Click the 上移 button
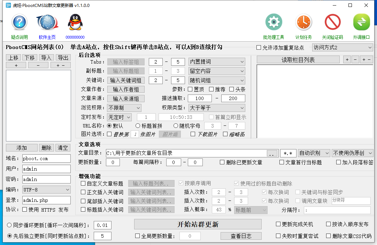The image size is (377, 245). tap(14, 58)
